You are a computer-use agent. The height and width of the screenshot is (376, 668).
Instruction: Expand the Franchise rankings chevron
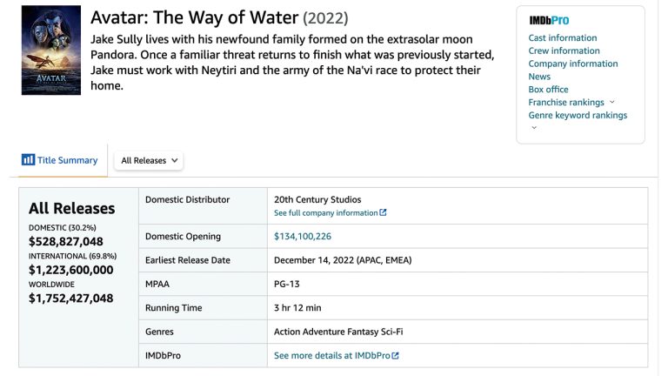[612, 103]
